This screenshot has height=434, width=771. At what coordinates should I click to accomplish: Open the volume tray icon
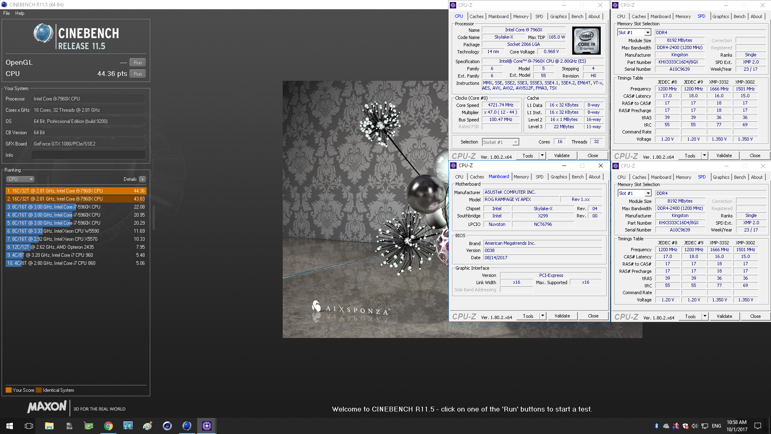pos(695,426)
